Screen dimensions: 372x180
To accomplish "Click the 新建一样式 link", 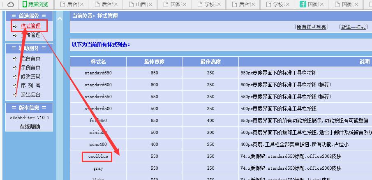I will [353, 27].
